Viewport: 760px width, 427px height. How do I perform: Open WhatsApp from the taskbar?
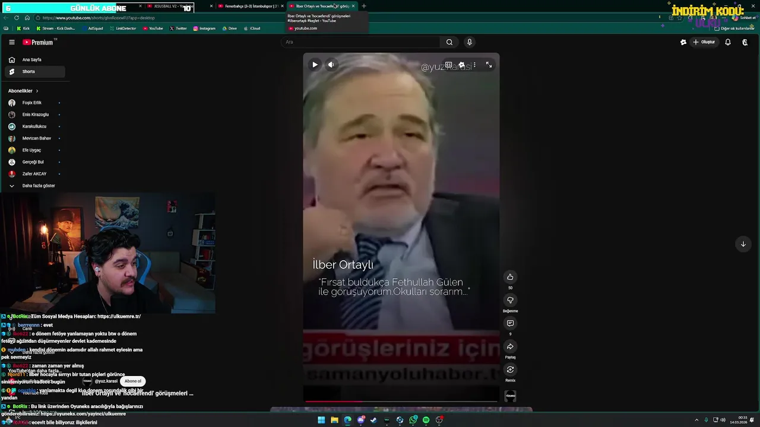(x=413, y=420)
